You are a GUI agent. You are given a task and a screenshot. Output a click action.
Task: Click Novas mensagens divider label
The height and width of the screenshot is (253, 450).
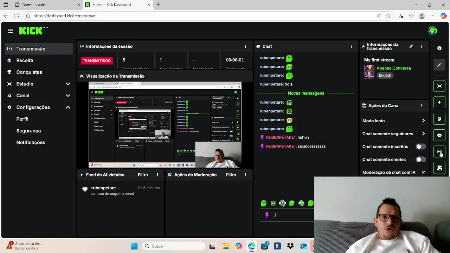point(306,93)
